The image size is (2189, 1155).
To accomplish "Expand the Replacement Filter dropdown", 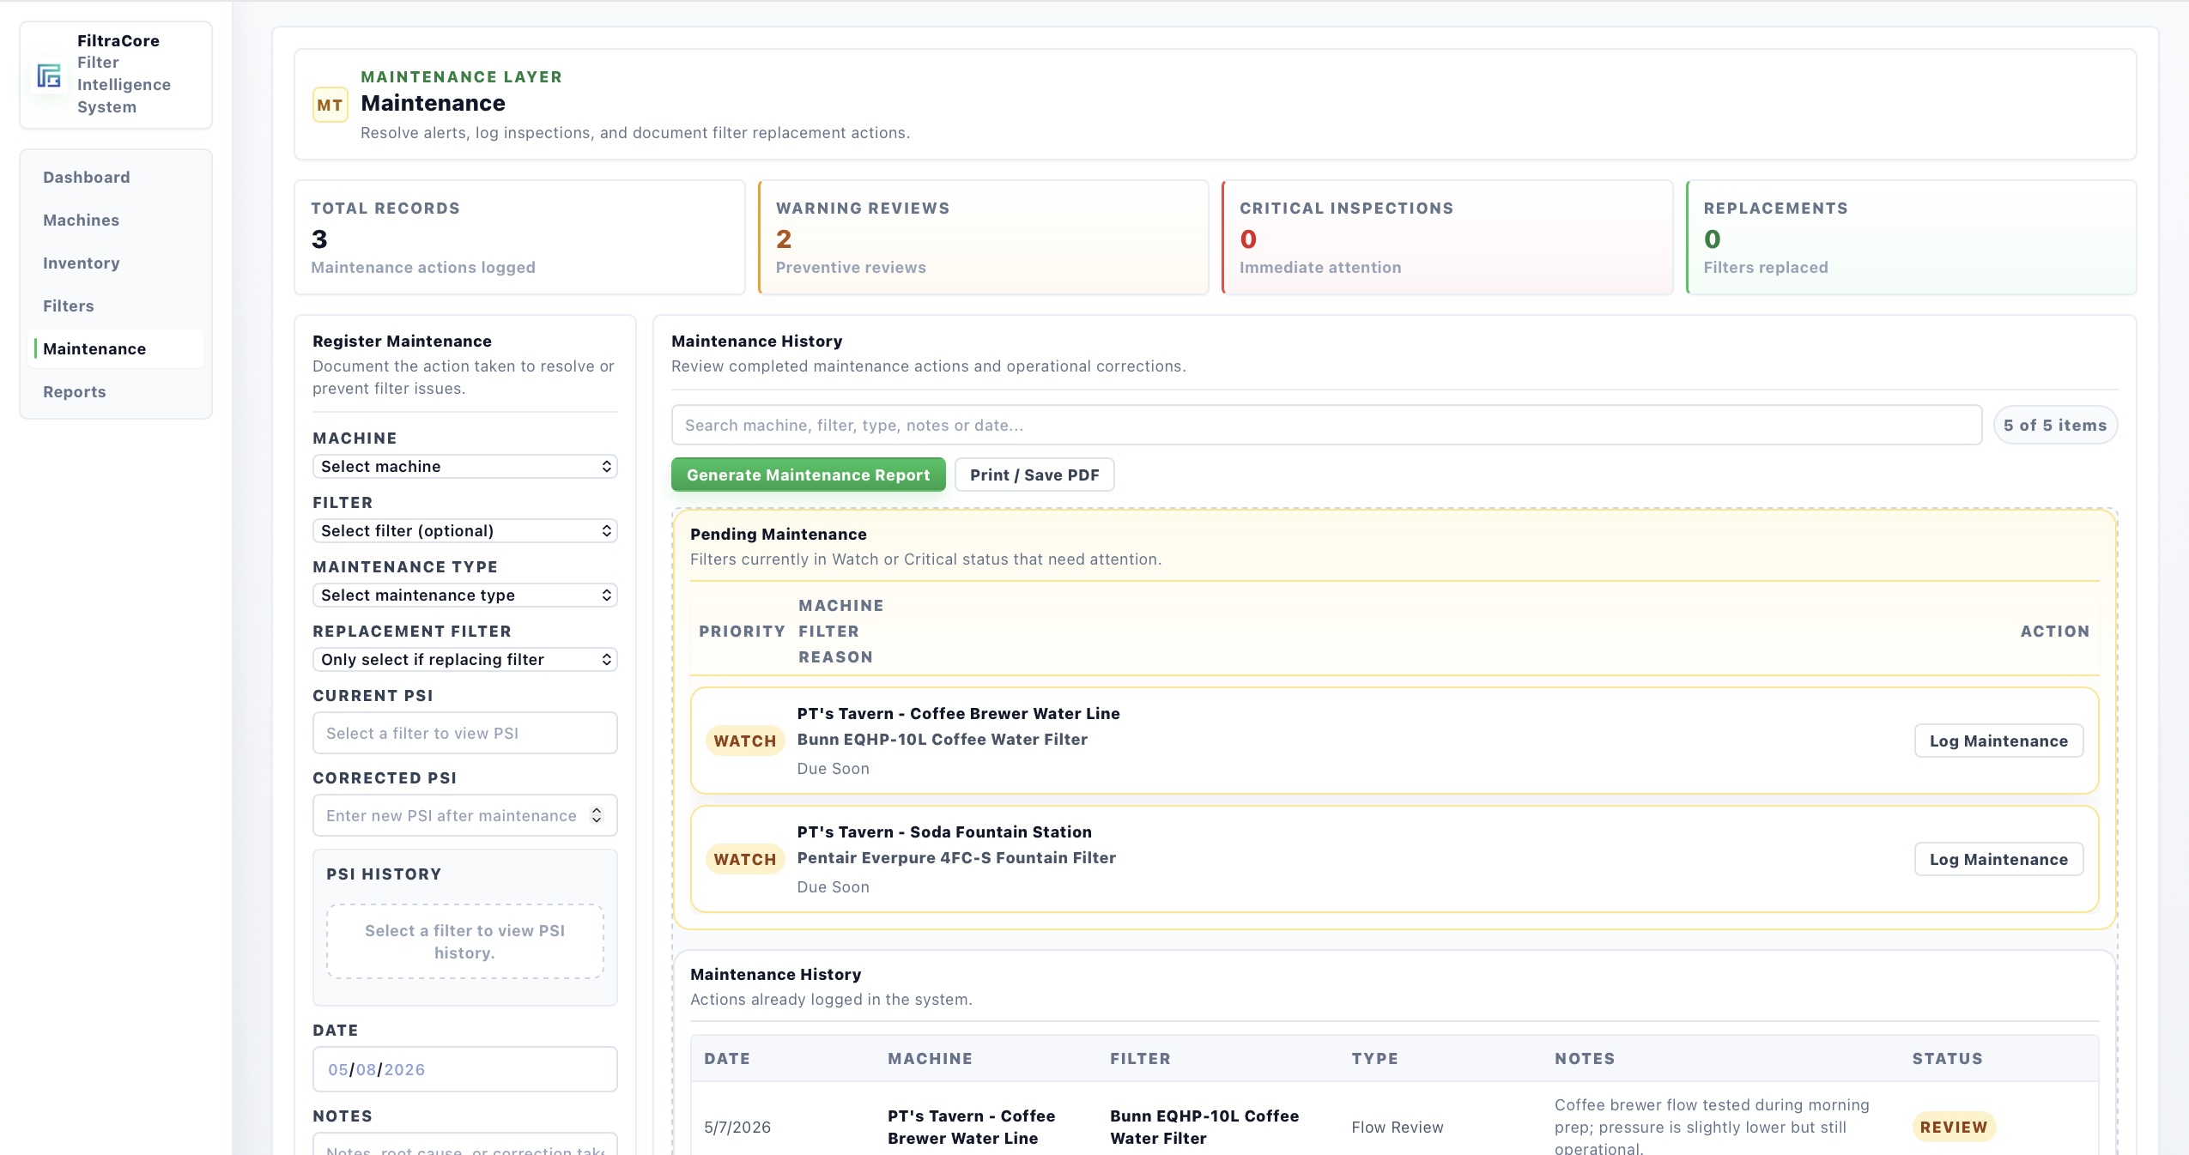I will coord(465,660).
